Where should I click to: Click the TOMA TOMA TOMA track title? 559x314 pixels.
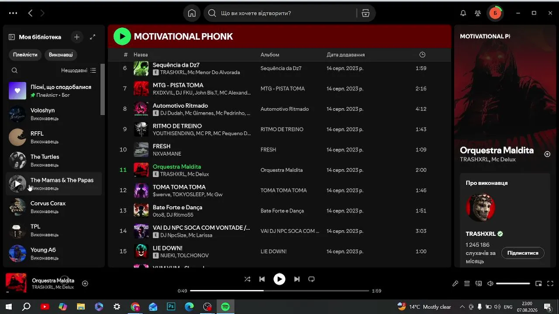click(179, 187)
